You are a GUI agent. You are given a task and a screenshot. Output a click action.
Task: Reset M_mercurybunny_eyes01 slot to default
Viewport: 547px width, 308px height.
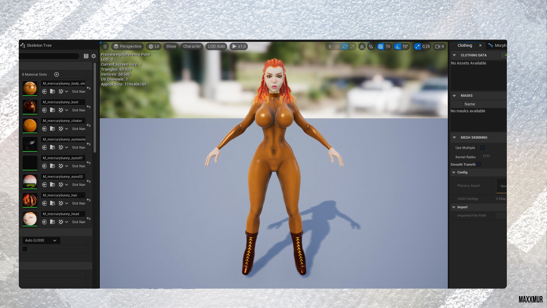(89, 163)
